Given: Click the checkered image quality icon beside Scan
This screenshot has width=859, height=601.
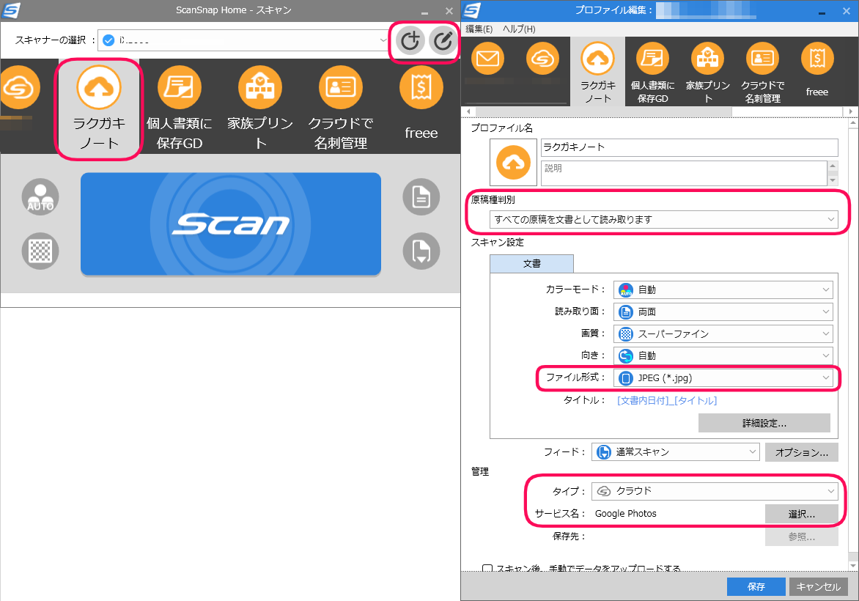Looking at the screenshot, I should click(x=40, y=251).
